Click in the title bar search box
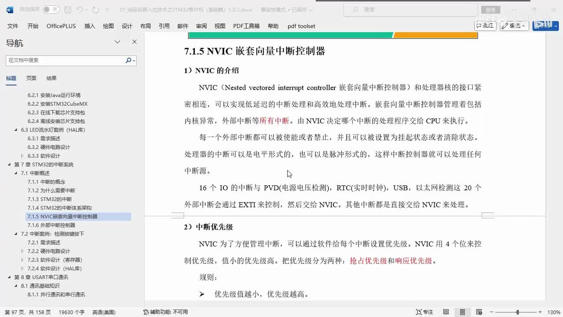Image resolution: width=563 pixels, height=317 pixels. pos(410,9)
